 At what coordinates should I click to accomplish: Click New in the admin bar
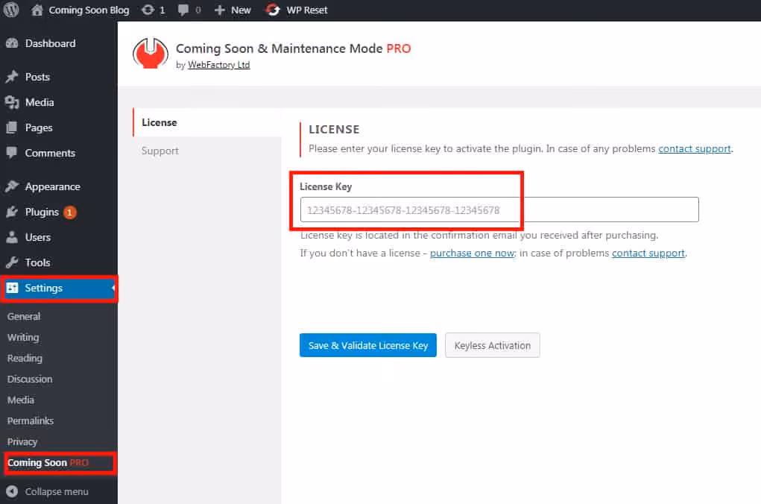[x=241, y=10]
